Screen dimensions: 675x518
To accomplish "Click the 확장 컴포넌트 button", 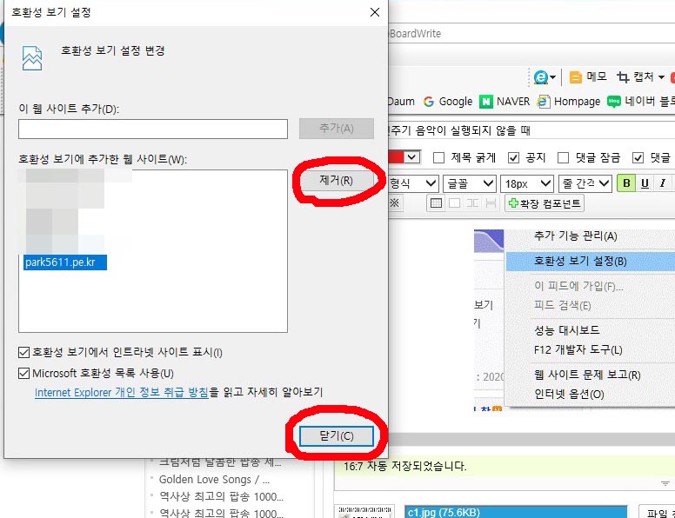I will [545, 203].
